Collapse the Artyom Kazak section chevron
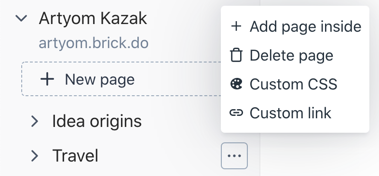 point(21,18)
